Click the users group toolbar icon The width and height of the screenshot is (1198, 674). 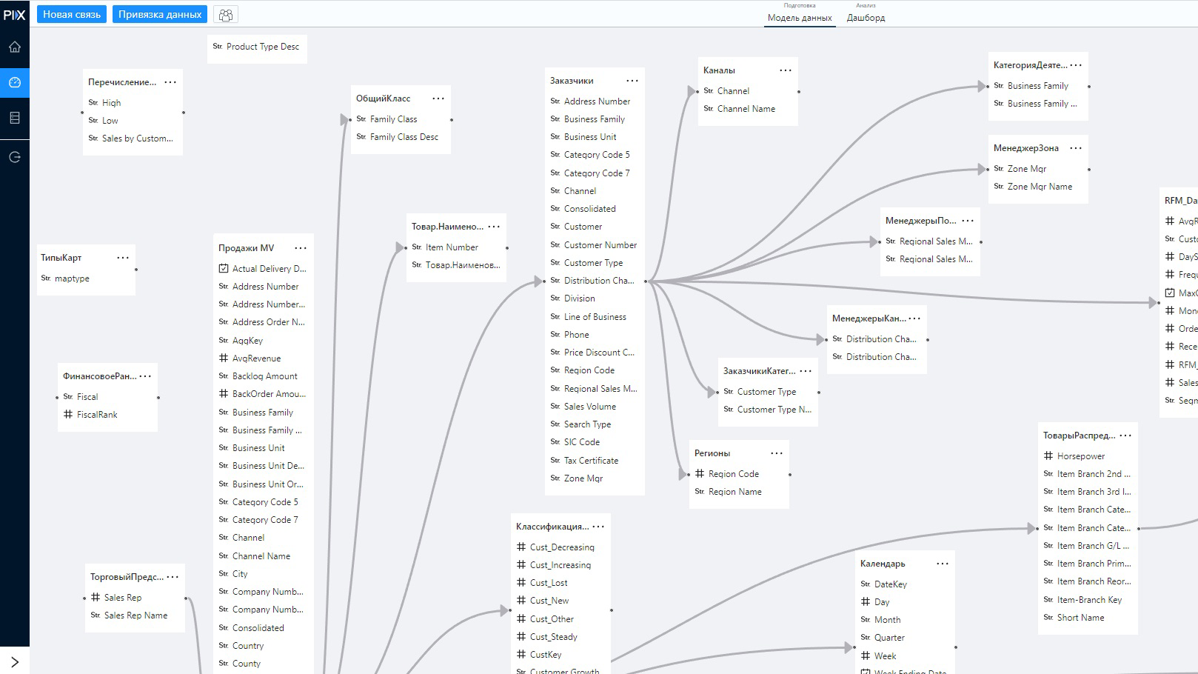pos(226,14)
